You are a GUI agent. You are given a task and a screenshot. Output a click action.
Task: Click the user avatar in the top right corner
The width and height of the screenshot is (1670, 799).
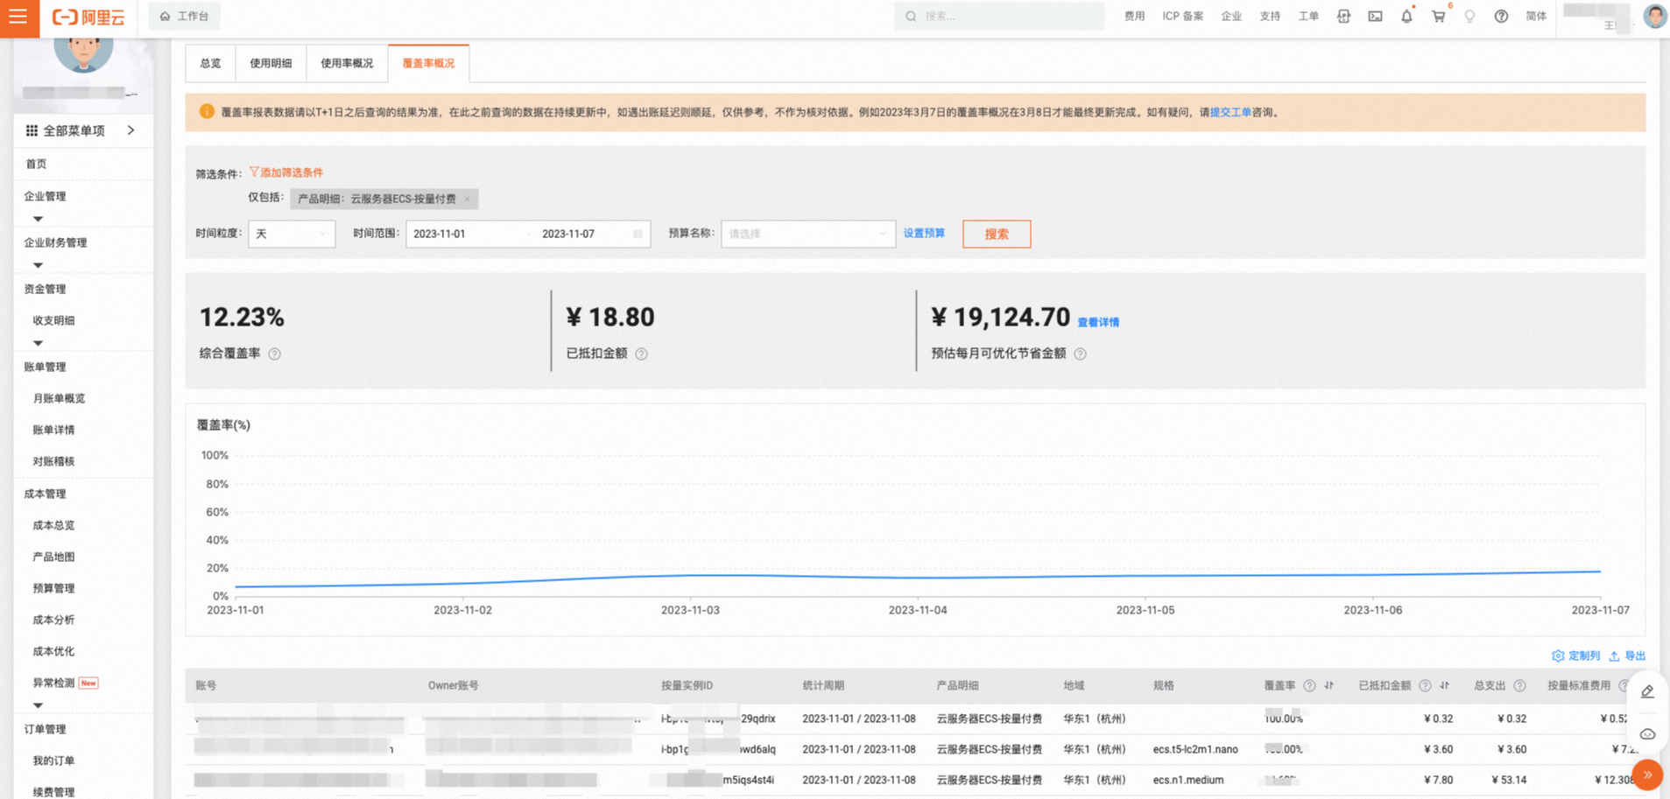1654,17
